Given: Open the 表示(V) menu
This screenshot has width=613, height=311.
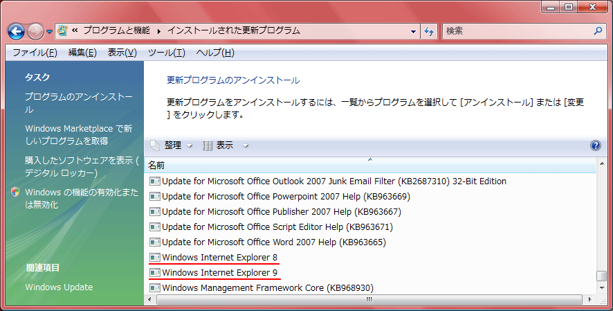Looking at the screenshot, I should coord(122,53).
